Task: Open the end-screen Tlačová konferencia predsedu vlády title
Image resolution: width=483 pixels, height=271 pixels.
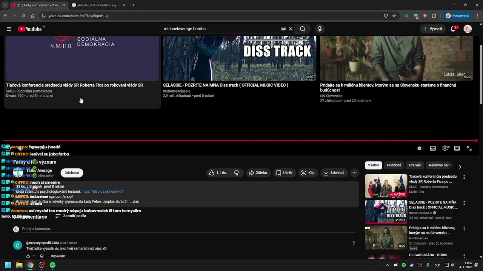Action: coord(74,85)
